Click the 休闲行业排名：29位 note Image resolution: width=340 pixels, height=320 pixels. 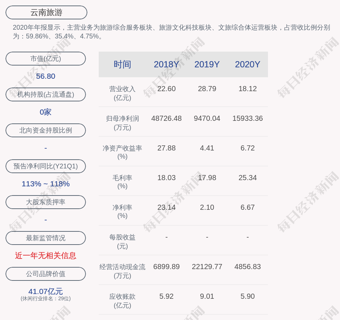tap(46, 299)
